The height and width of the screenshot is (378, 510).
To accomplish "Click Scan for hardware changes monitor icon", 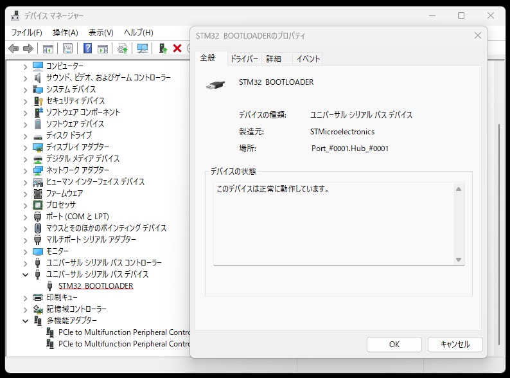I will tap(143, 49).
